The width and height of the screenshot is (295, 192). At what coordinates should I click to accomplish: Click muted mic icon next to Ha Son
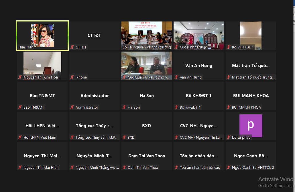[x=125, y=107]
